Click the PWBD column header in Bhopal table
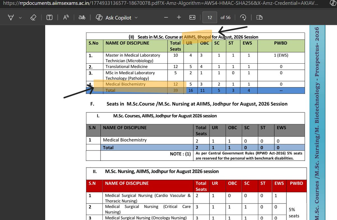 point(281,43)
